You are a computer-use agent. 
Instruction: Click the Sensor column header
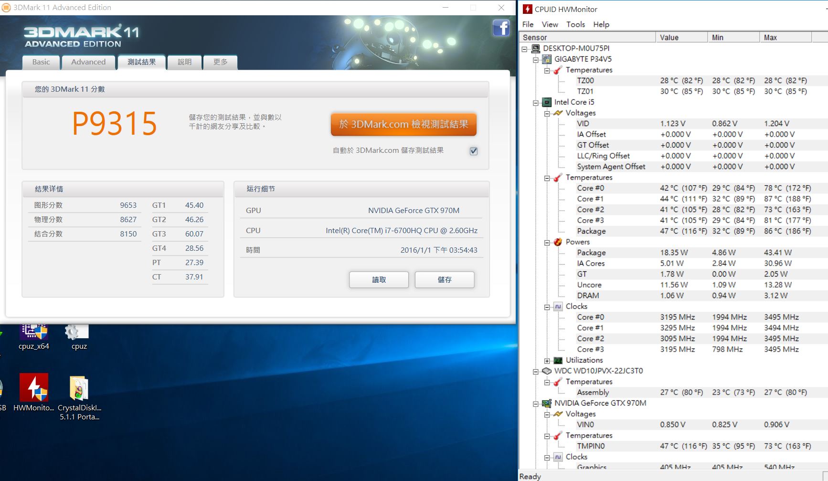(587, 37)
